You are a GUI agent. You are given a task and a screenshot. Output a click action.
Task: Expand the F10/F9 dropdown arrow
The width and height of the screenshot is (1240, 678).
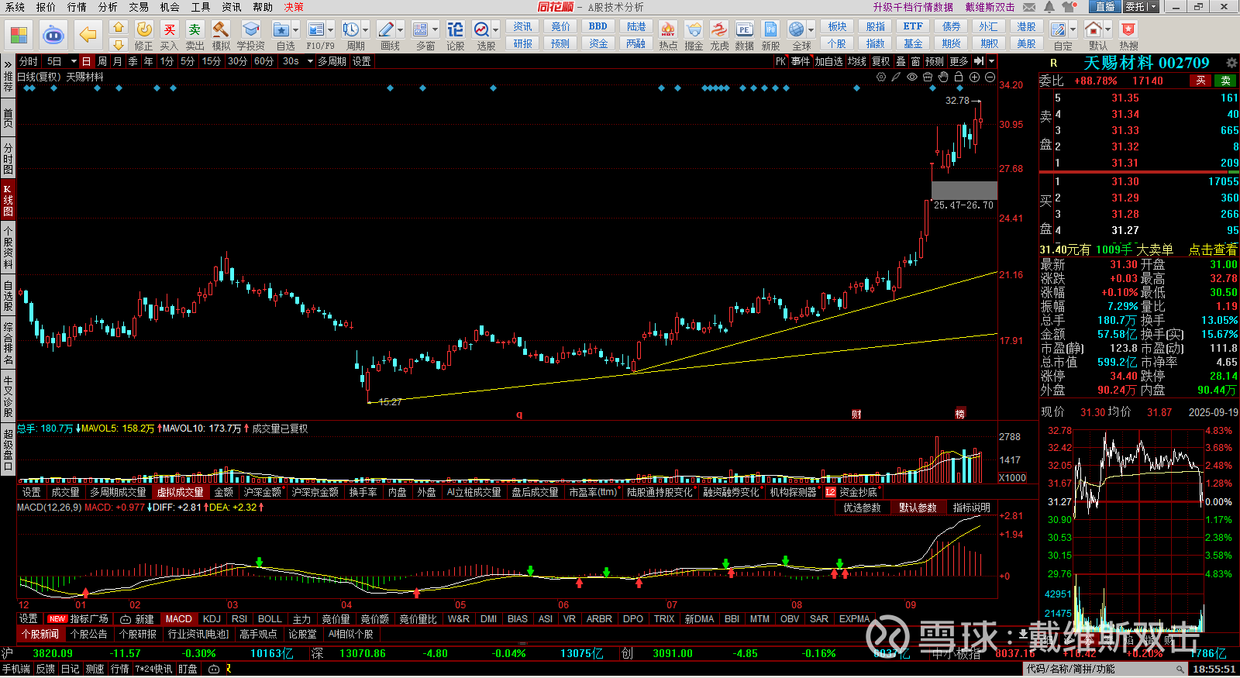pos(330,29)
